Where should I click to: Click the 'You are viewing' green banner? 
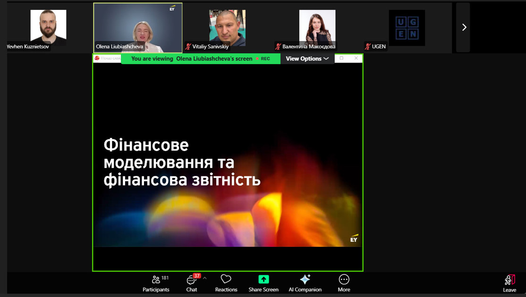point(191,59)
